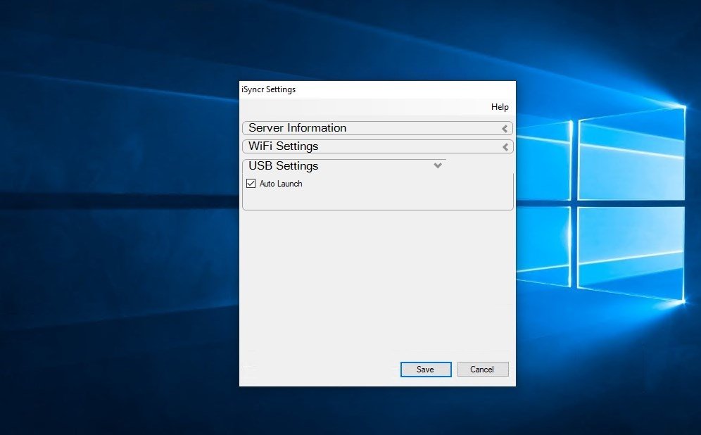Click the Save button
The height and width of the screenshot is (435, 701).
pos(426,370)
